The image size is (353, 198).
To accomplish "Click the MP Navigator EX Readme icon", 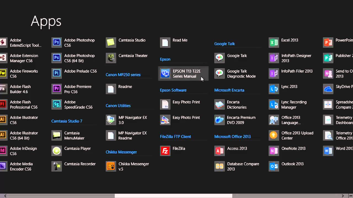I will [x=111, y=135].
